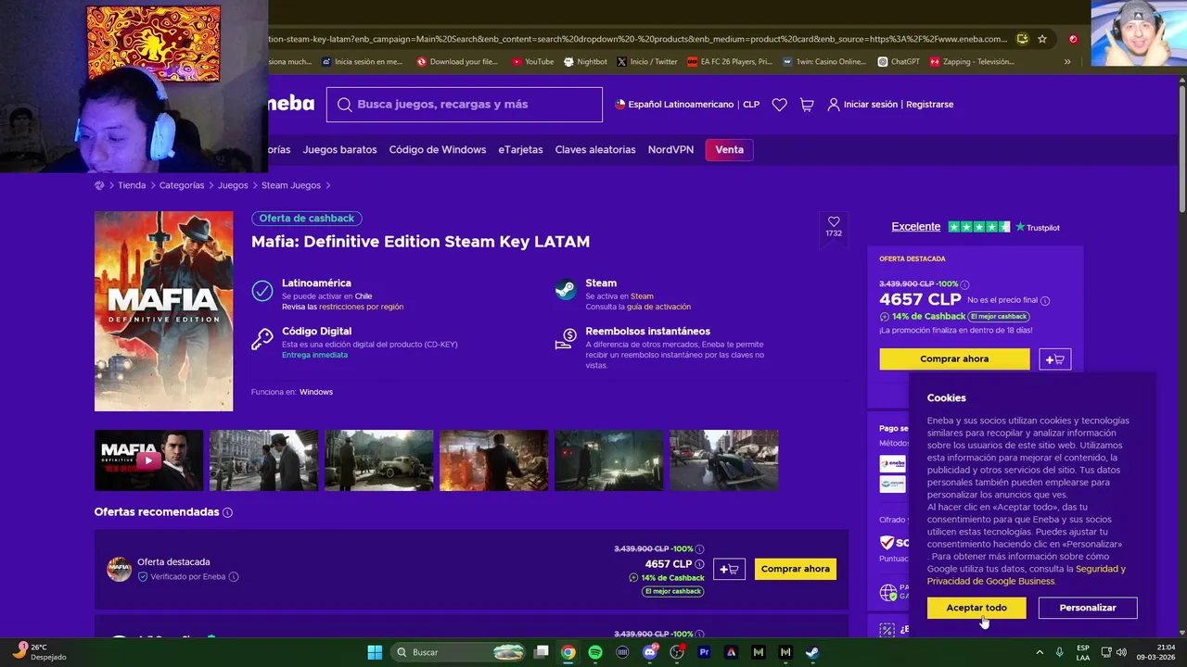This screenshot has width=1187, height=667.
Task: Open ChatGPT bookmark
Action: tap(900, 62)
